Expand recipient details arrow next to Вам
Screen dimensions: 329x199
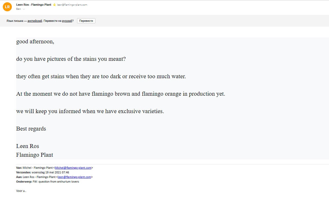pos(24,9)
